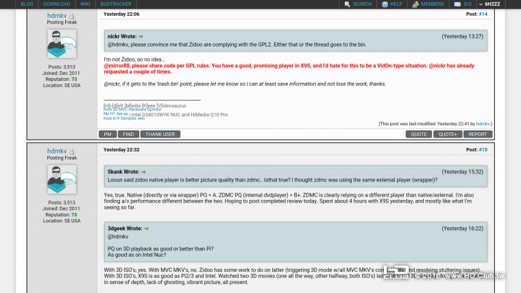This screenshot has width=521, height=293.
Task: Click green arrow beside '3dgeek Wrote:'
Action: pyautogui.click(x=146, y=228)
